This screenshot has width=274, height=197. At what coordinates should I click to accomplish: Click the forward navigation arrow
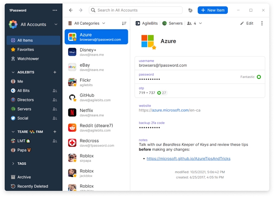[81, 10]
